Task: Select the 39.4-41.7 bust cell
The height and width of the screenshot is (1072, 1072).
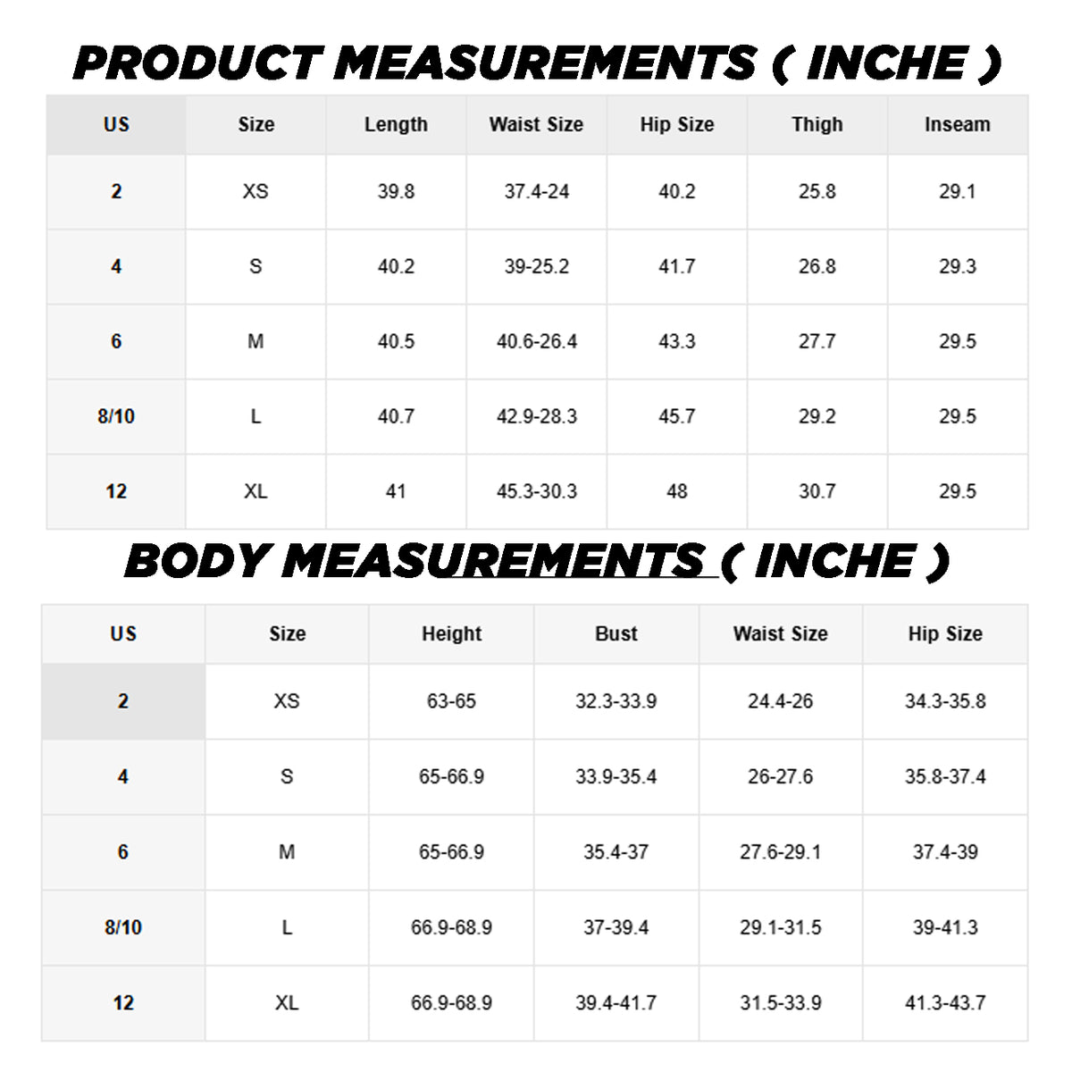Action: click(616, 1003)
